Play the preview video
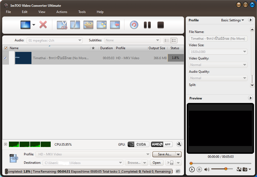The image size is (257, 177). [192, 169]
